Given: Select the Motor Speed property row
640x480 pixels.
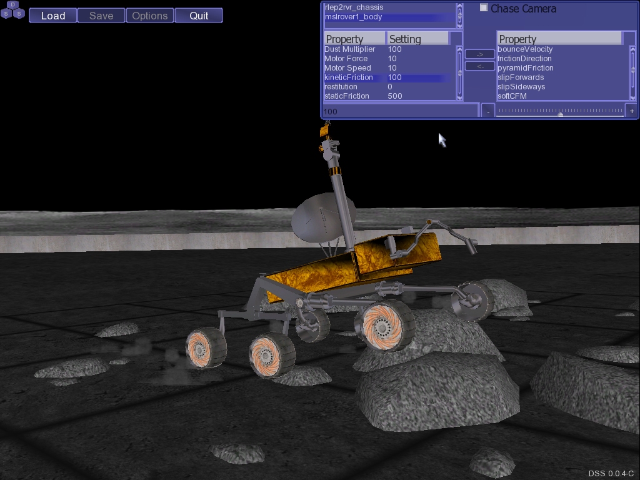Looking at the screenshot, I should (x=387, y=67).
